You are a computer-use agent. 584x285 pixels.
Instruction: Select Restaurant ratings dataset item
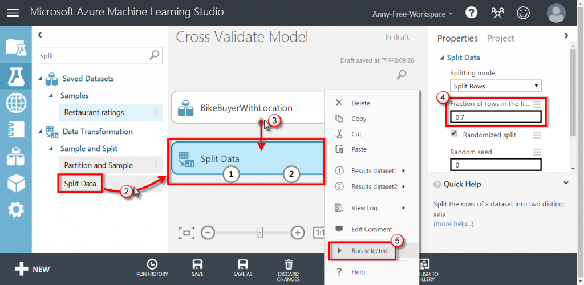[x=111, y=112]
